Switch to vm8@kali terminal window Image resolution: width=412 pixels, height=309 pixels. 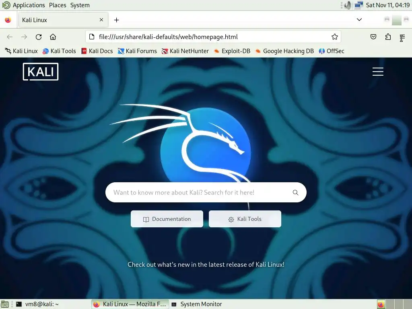(x=37, y=304)
